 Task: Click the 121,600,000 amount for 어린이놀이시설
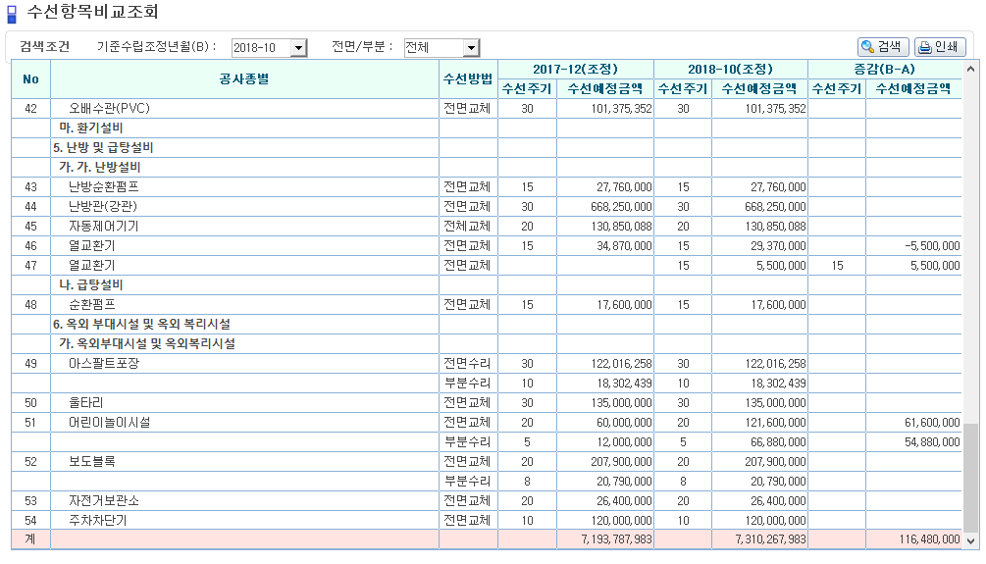pos(775,423)
